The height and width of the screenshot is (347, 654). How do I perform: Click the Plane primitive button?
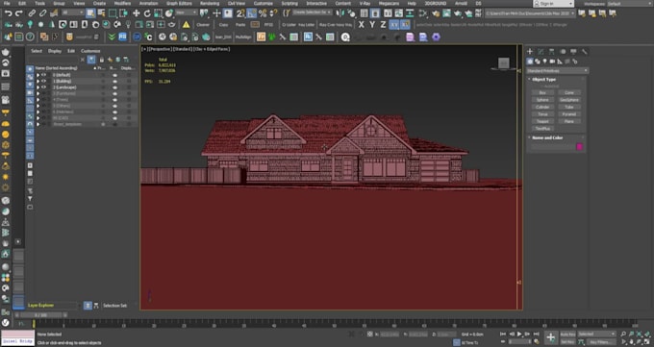pyautogui.click(x=569, y=121)
